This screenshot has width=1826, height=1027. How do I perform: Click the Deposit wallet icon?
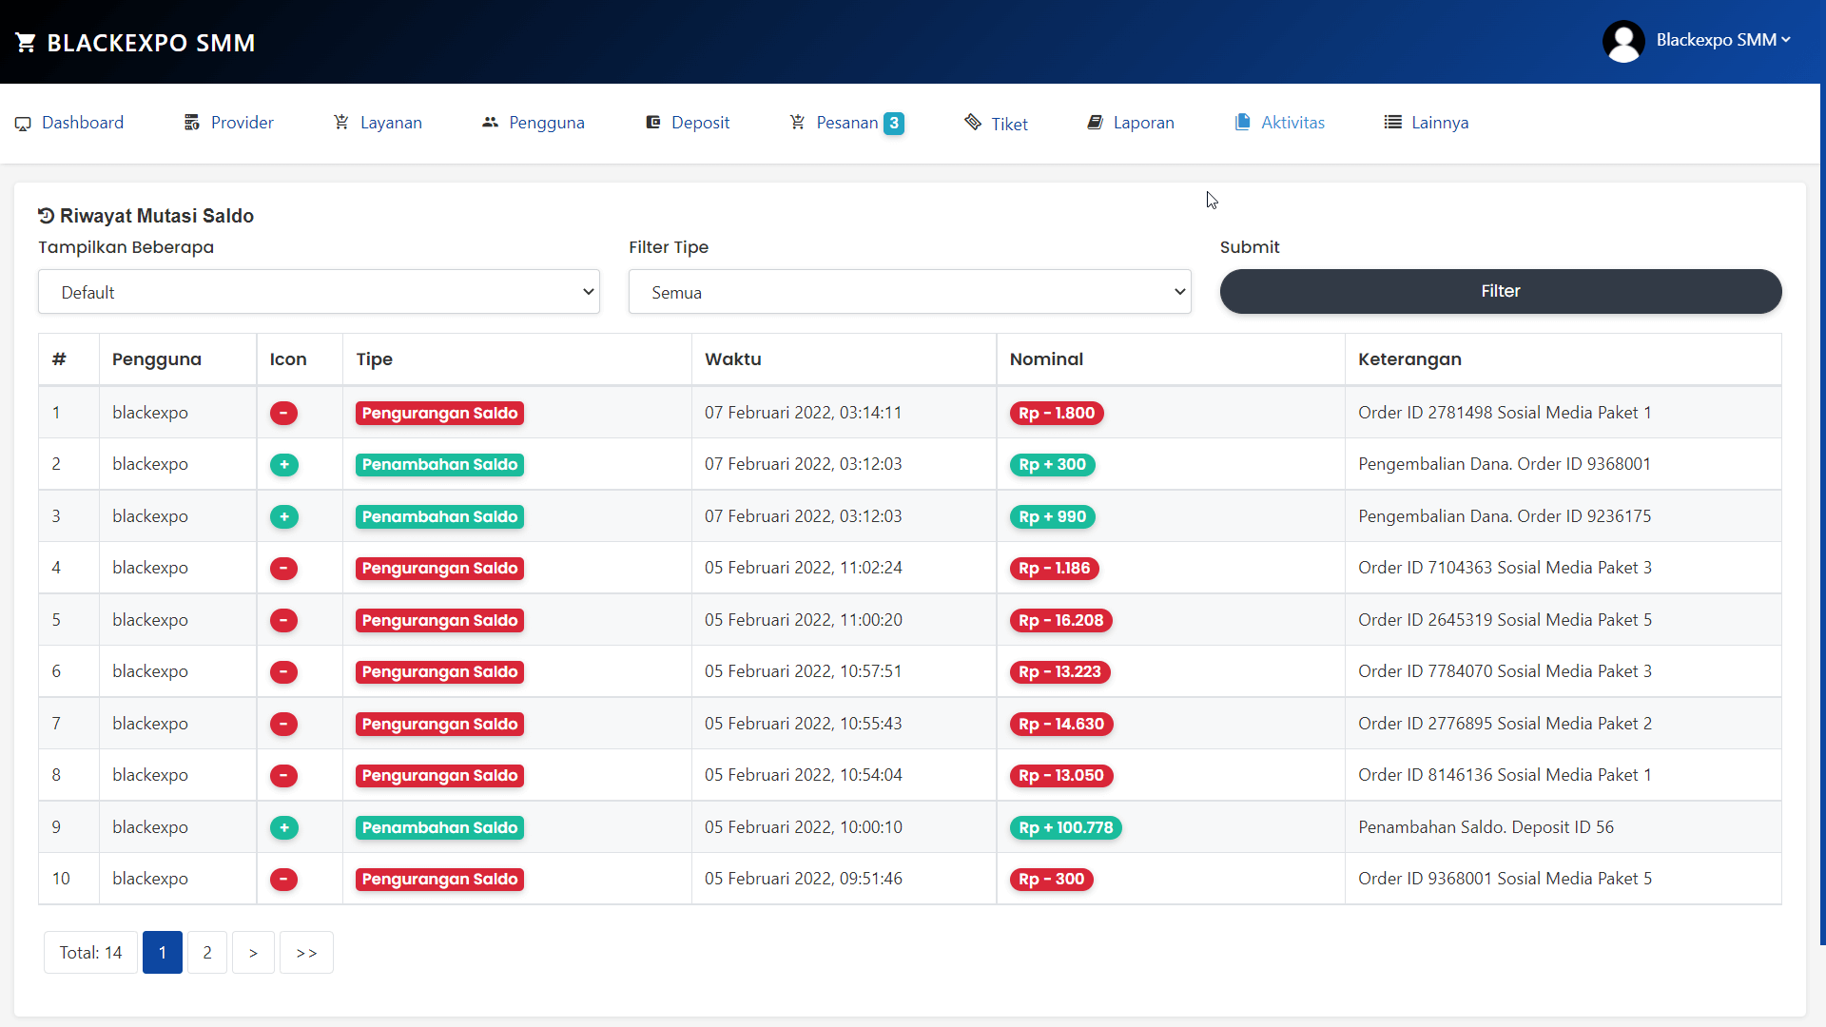[x=653, y=122]
